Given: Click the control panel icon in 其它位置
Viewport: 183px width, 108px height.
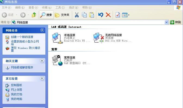Looking at the screenshot, I should (7, 86).
